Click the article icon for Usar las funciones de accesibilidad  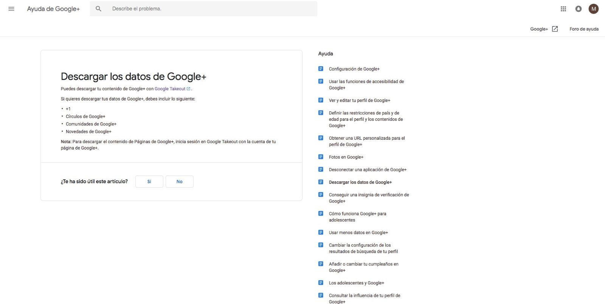pyautogui.click(x=321, y=81)
